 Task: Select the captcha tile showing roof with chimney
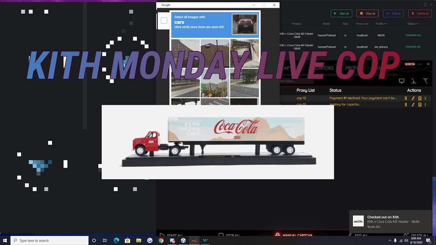(x=215, y=53)
